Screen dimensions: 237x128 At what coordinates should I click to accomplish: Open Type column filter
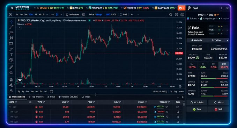(44, 102)
